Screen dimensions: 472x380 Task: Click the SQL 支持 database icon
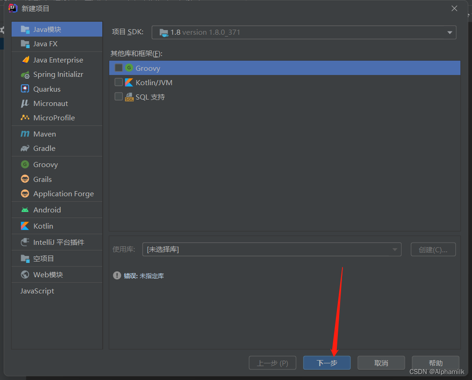click(129, 97)
